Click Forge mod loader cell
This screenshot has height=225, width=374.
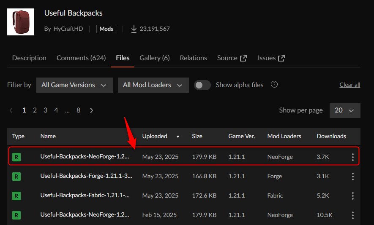tap(275, 176)
